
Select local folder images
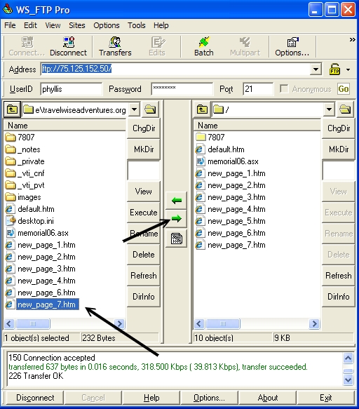point(23,197)
